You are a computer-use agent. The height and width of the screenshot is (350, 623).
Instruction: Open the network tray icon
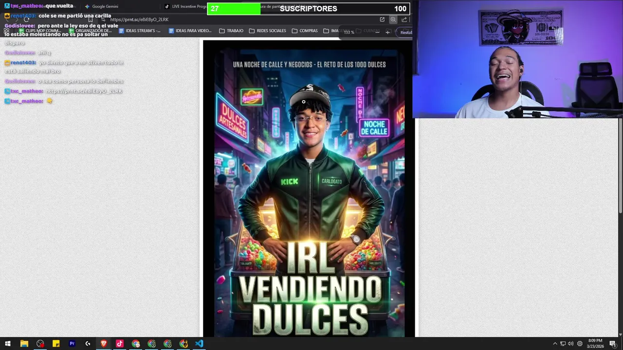(563, 344)
